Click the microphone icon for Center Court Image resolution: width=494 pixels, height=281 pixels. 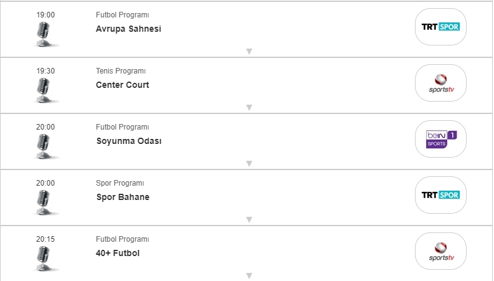(x=43, y=90)
